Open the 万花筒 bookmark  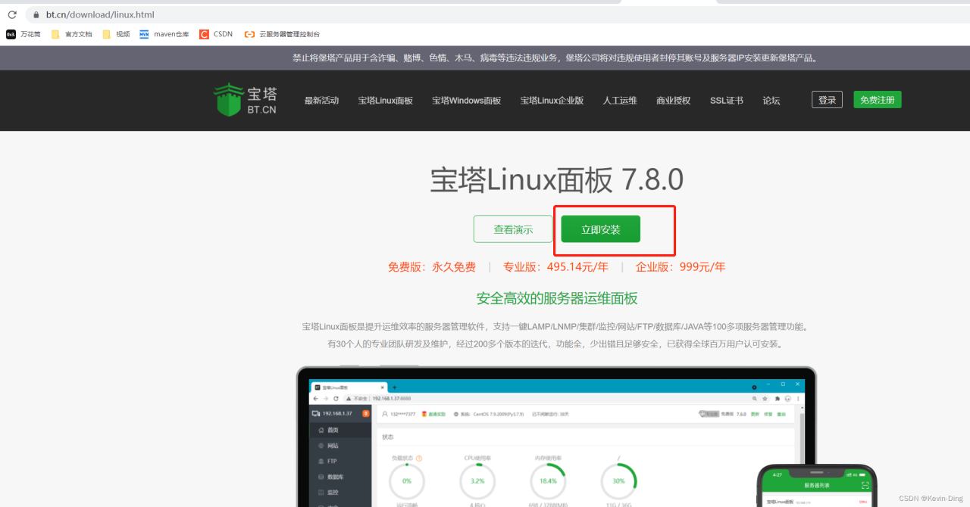click(23, 34)
